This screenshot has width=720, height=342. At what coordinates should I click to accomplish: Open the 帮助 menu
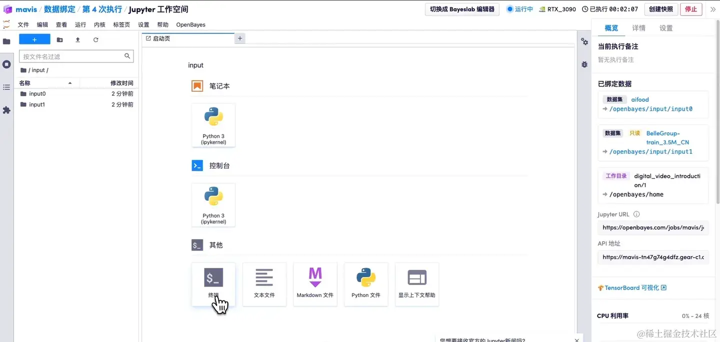[x=163, y=24]
